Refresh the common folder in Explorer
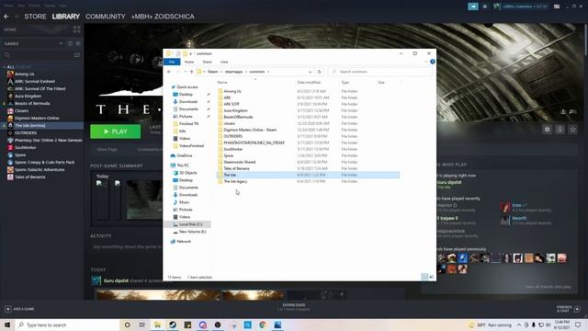Screen dimensions: 588x331 click(x=319, y=72)
